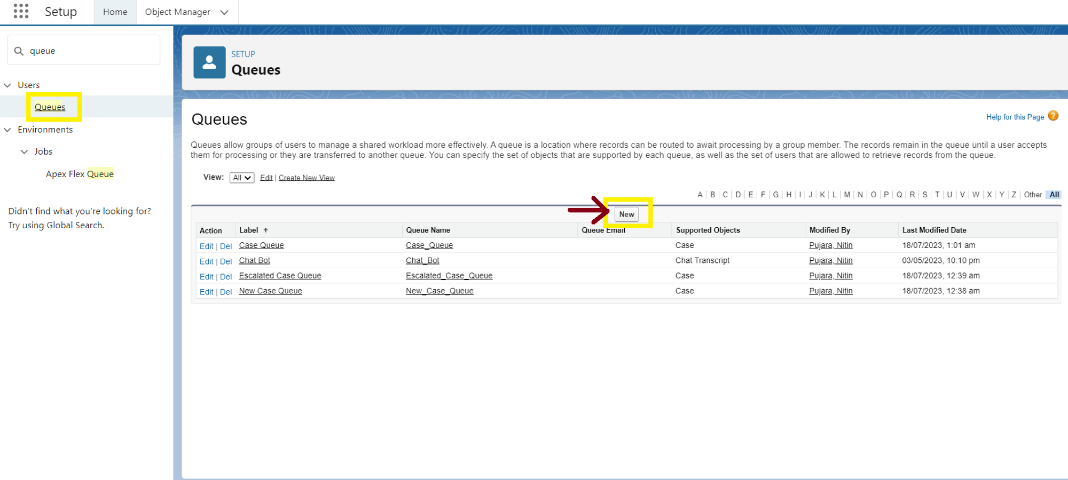
Task: Open the New Case Queue label link
Action: coord(270,291)
